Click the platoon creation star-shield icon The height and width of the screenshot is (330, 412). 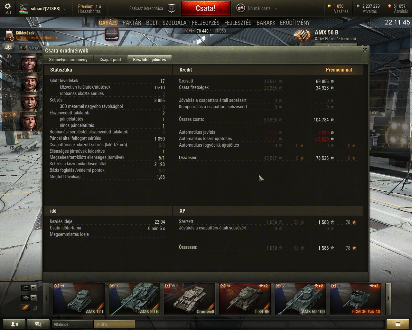pyautogui.click(x=172, y=8)
